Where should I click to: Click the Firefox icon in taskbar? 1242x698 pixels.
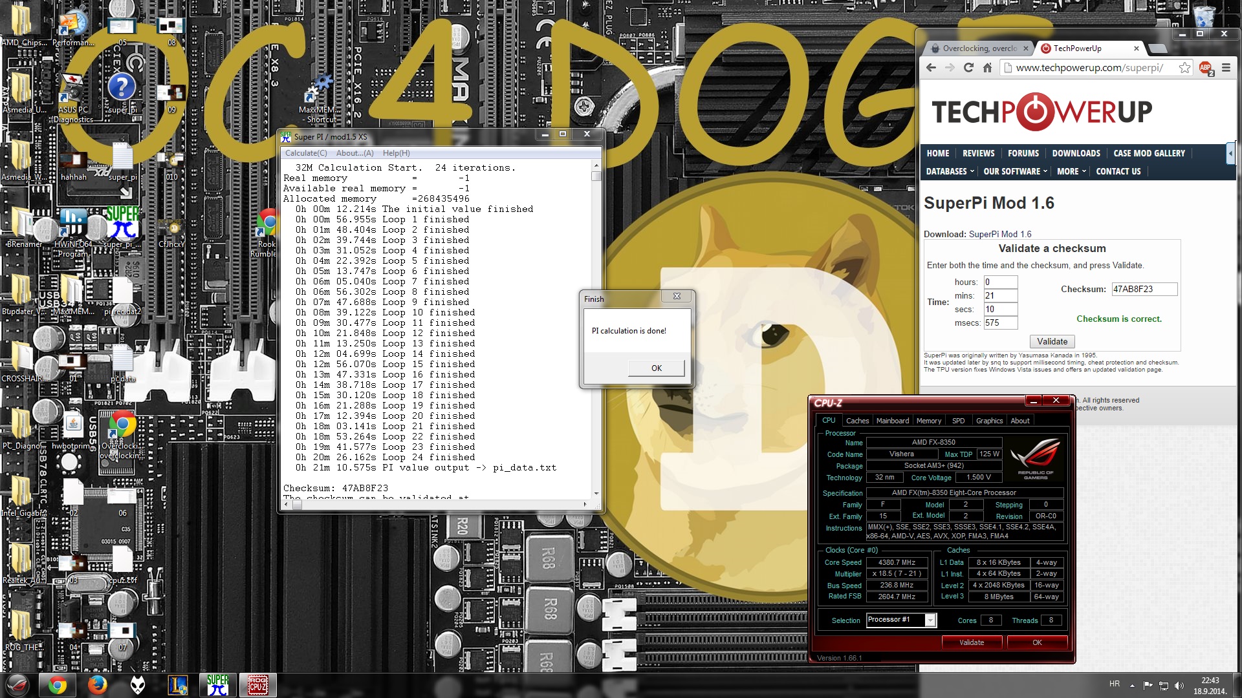click(x=98, y=685)
